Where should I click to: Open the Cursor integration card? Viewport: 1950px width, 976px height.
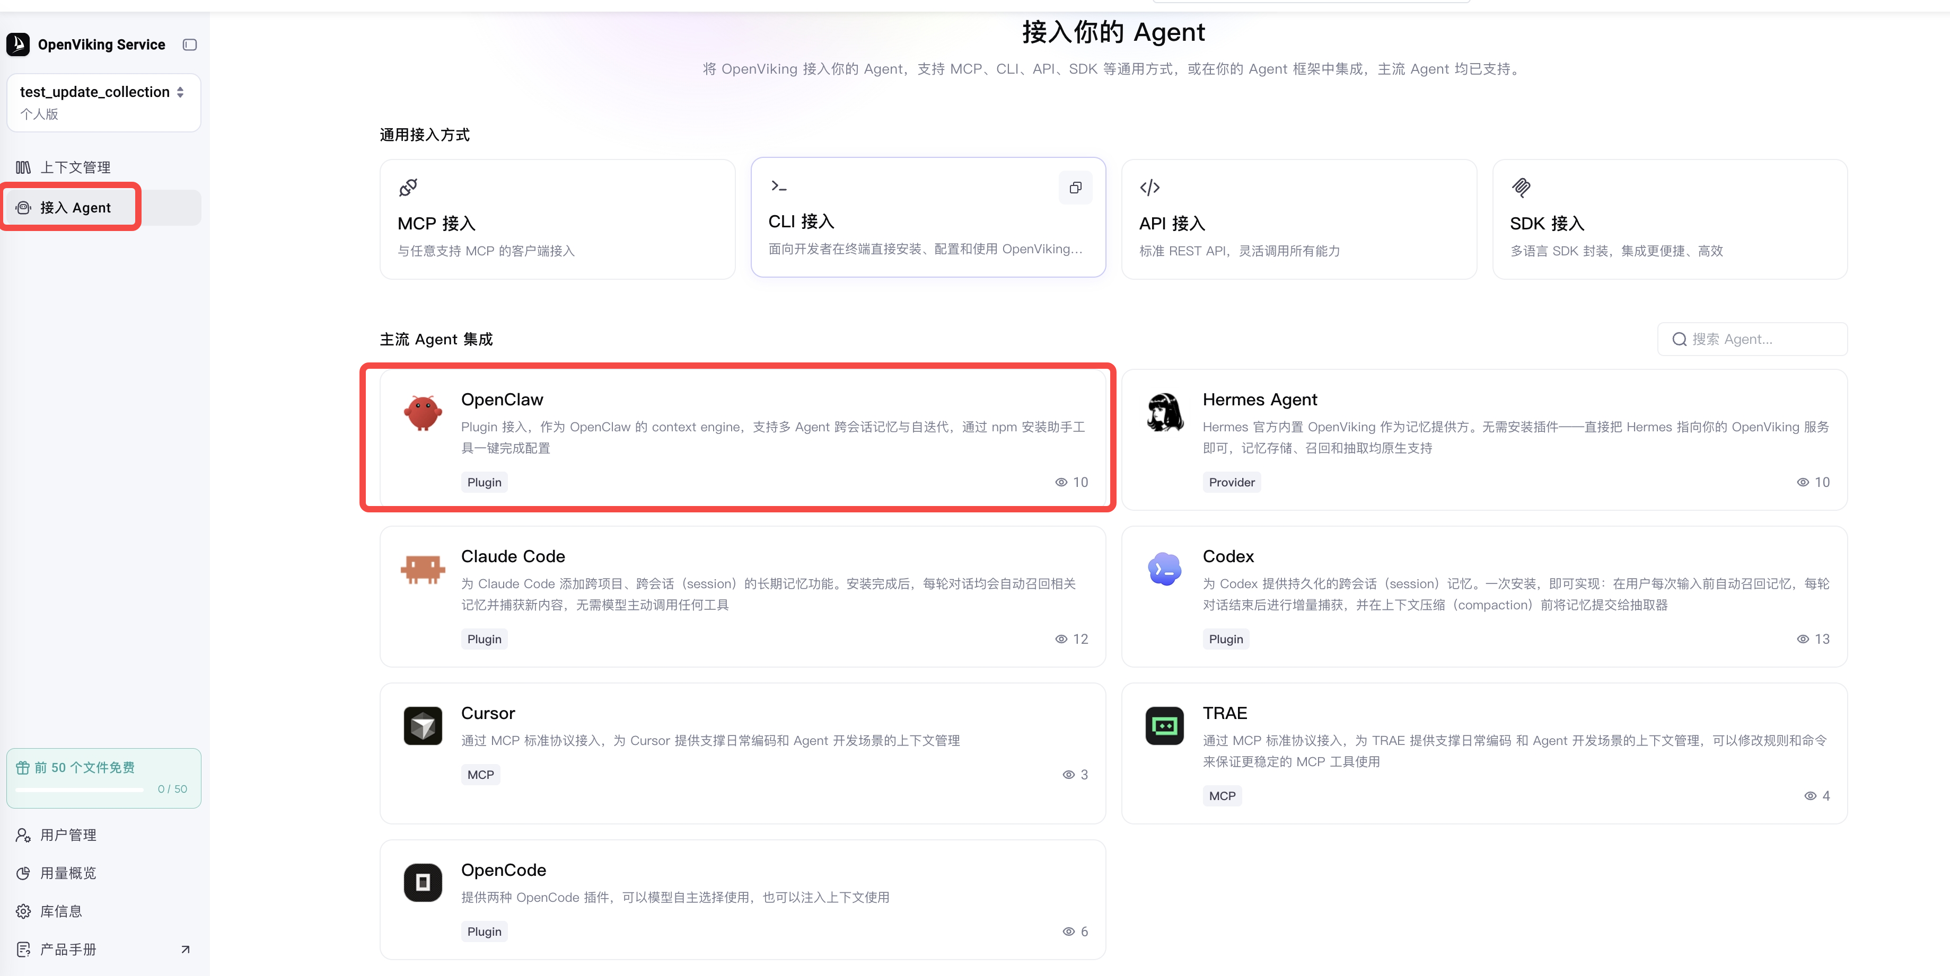click(743, 753)
